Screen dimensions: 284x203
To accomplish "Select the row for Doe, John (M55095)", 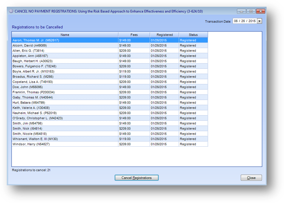I will [110, 87].
